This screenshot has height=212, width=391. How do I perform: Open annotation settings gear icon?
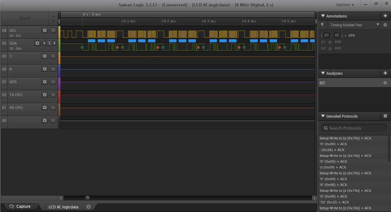[x=385, y=25]
